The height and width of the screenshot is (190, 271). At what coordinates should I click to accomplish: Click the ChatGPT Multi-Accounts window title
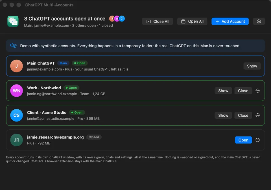pyautogui.click(x=49, y=5)
